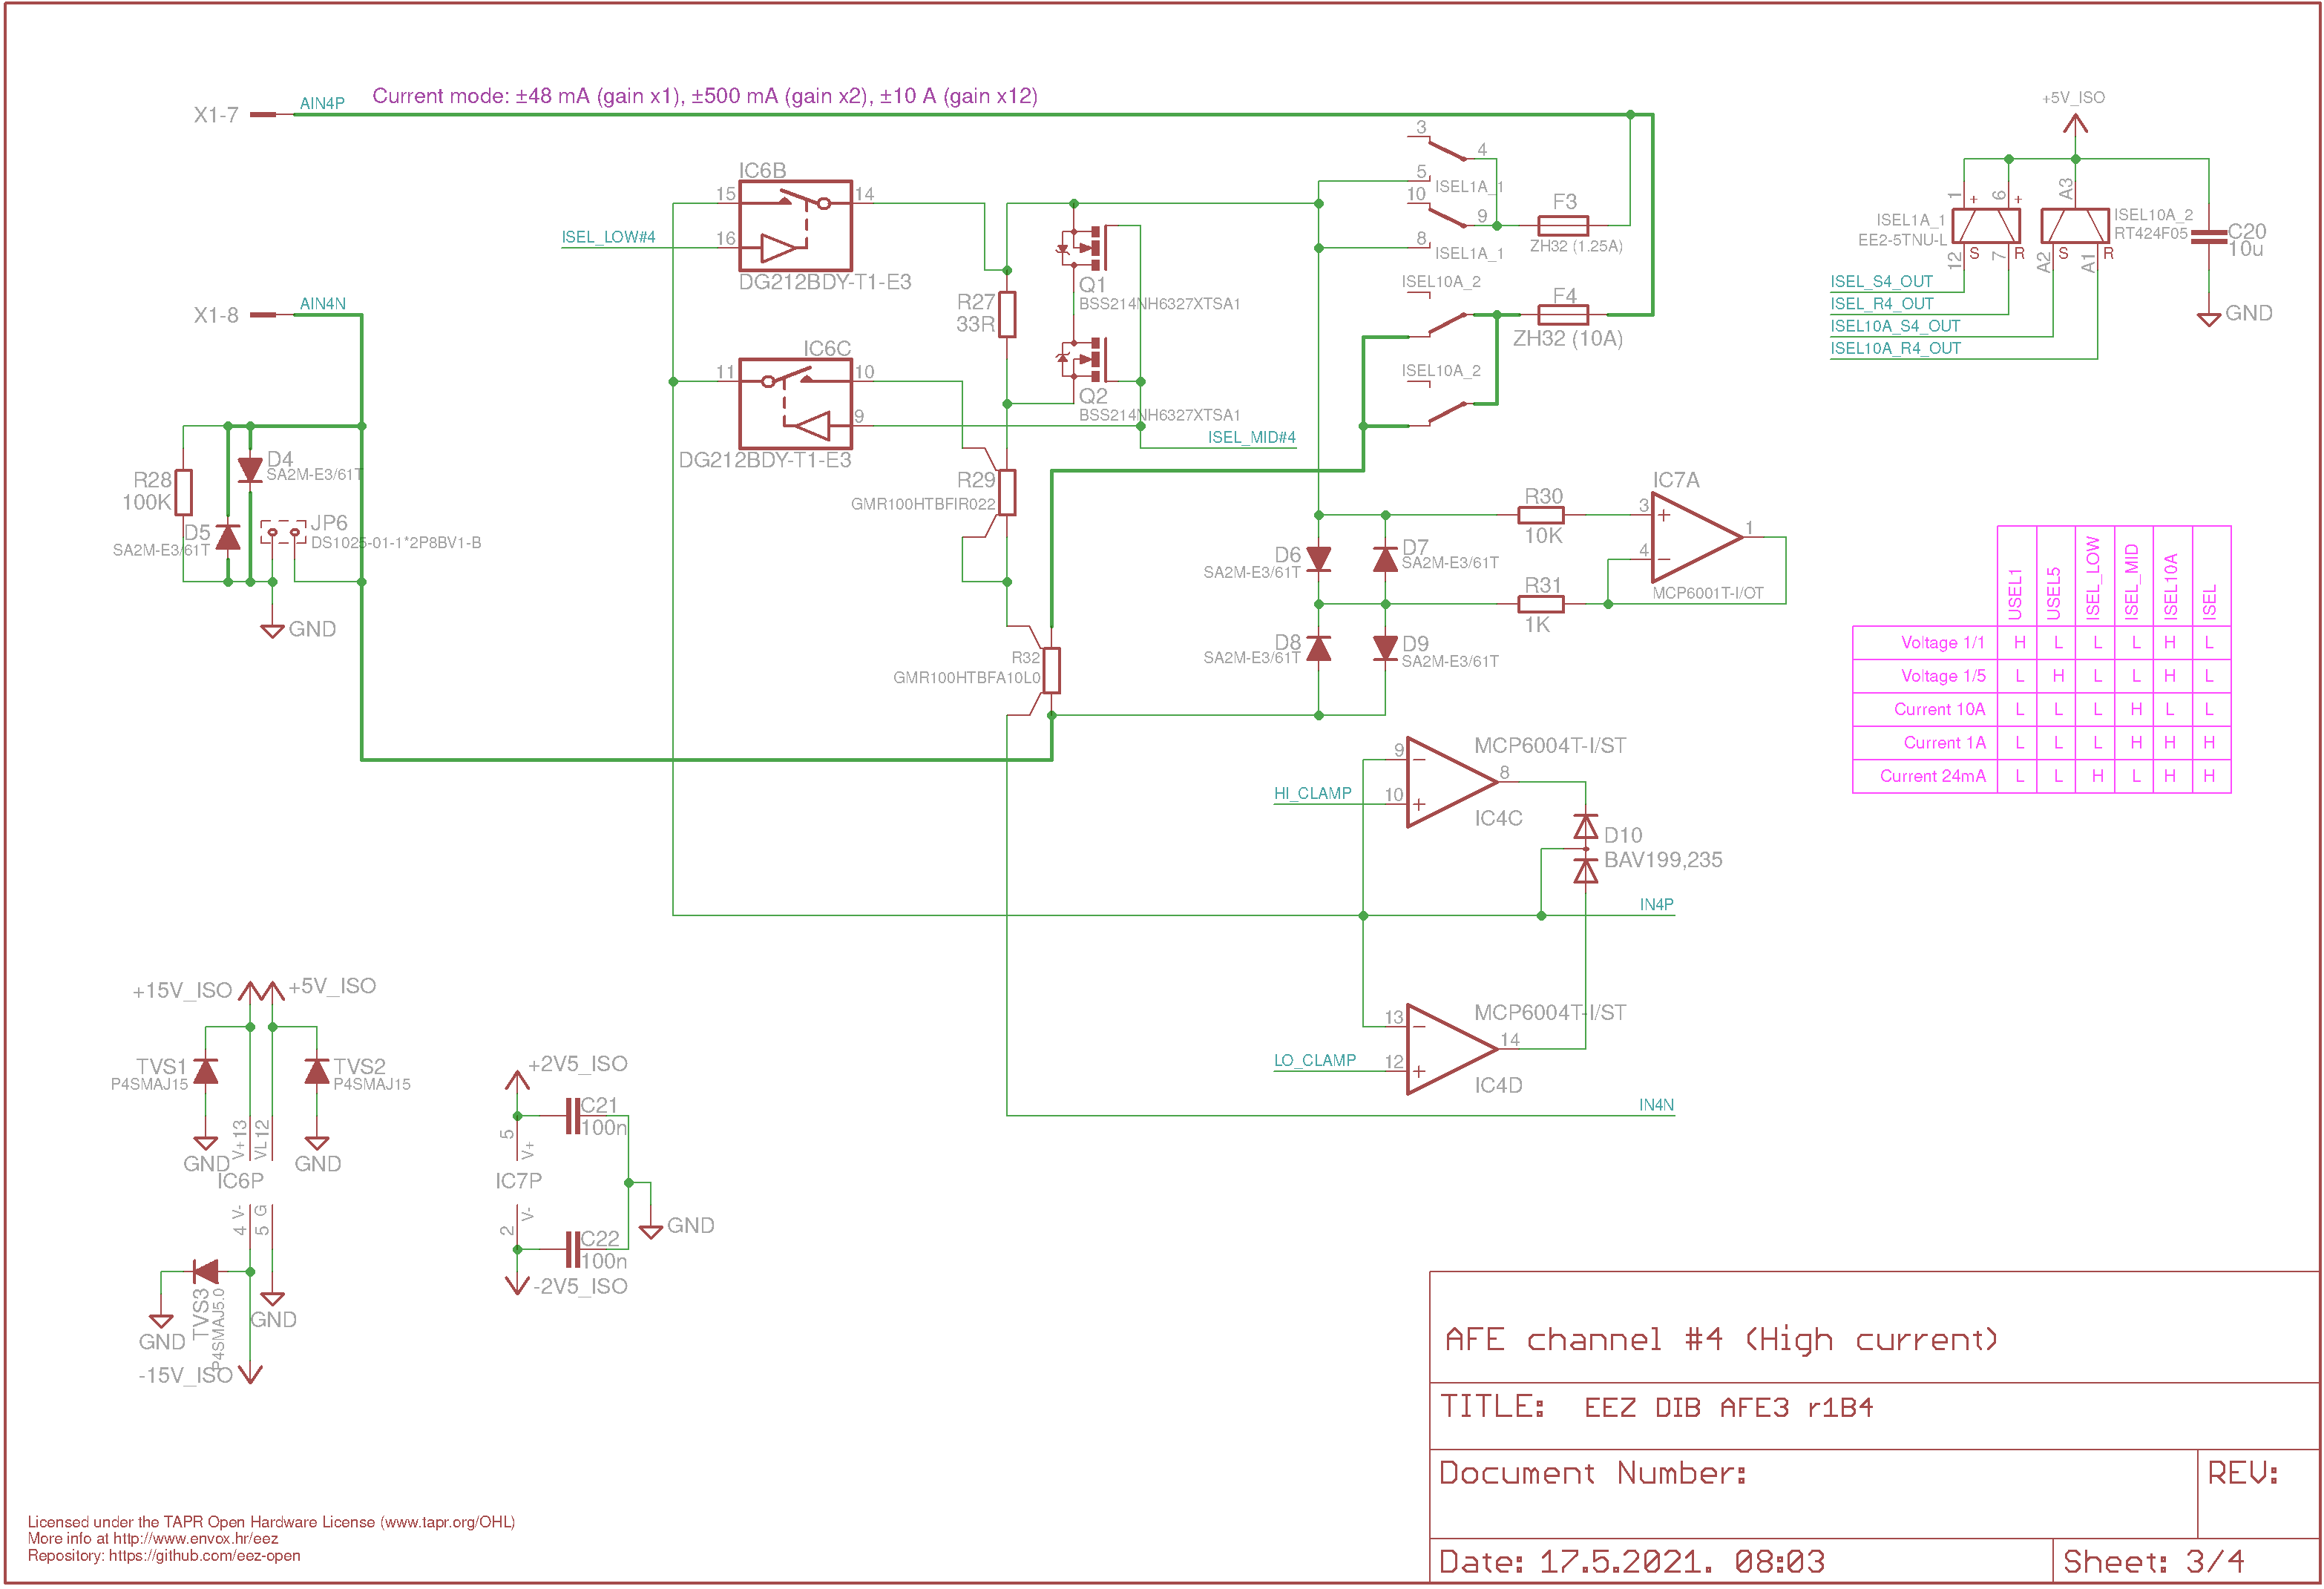The image size is (2324, 1589).
Task: Select resistor R30 10K
Action: tap(1541, 515)
